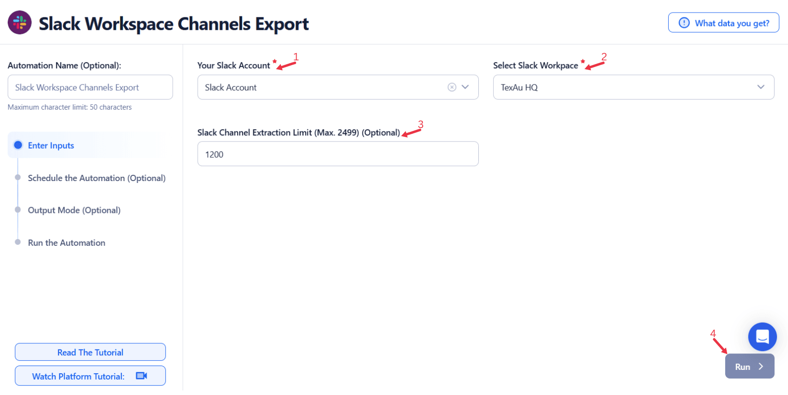Click the Run the Automation step bullet
Viewport: 788px width, 395px height.
pos(18,242)
